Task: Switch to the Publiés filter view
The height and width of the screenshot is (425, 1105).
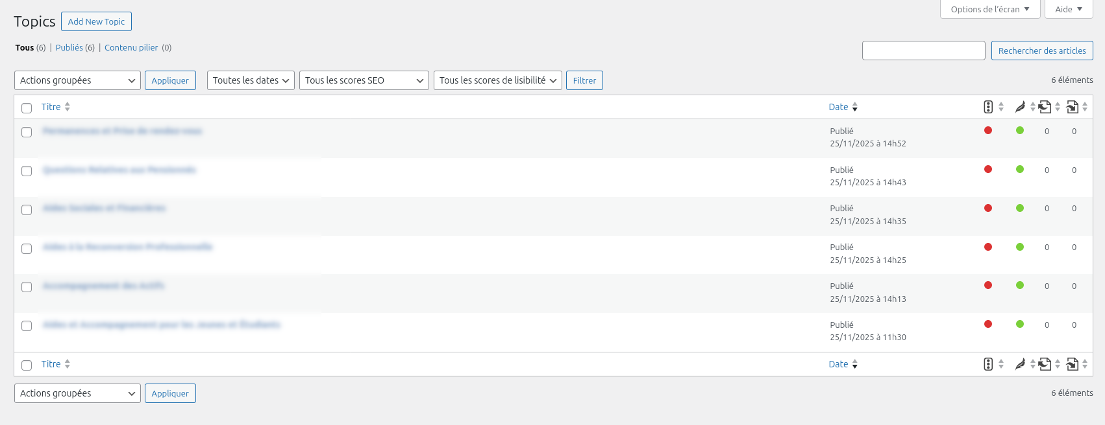Action: click(x=69, y=47)
